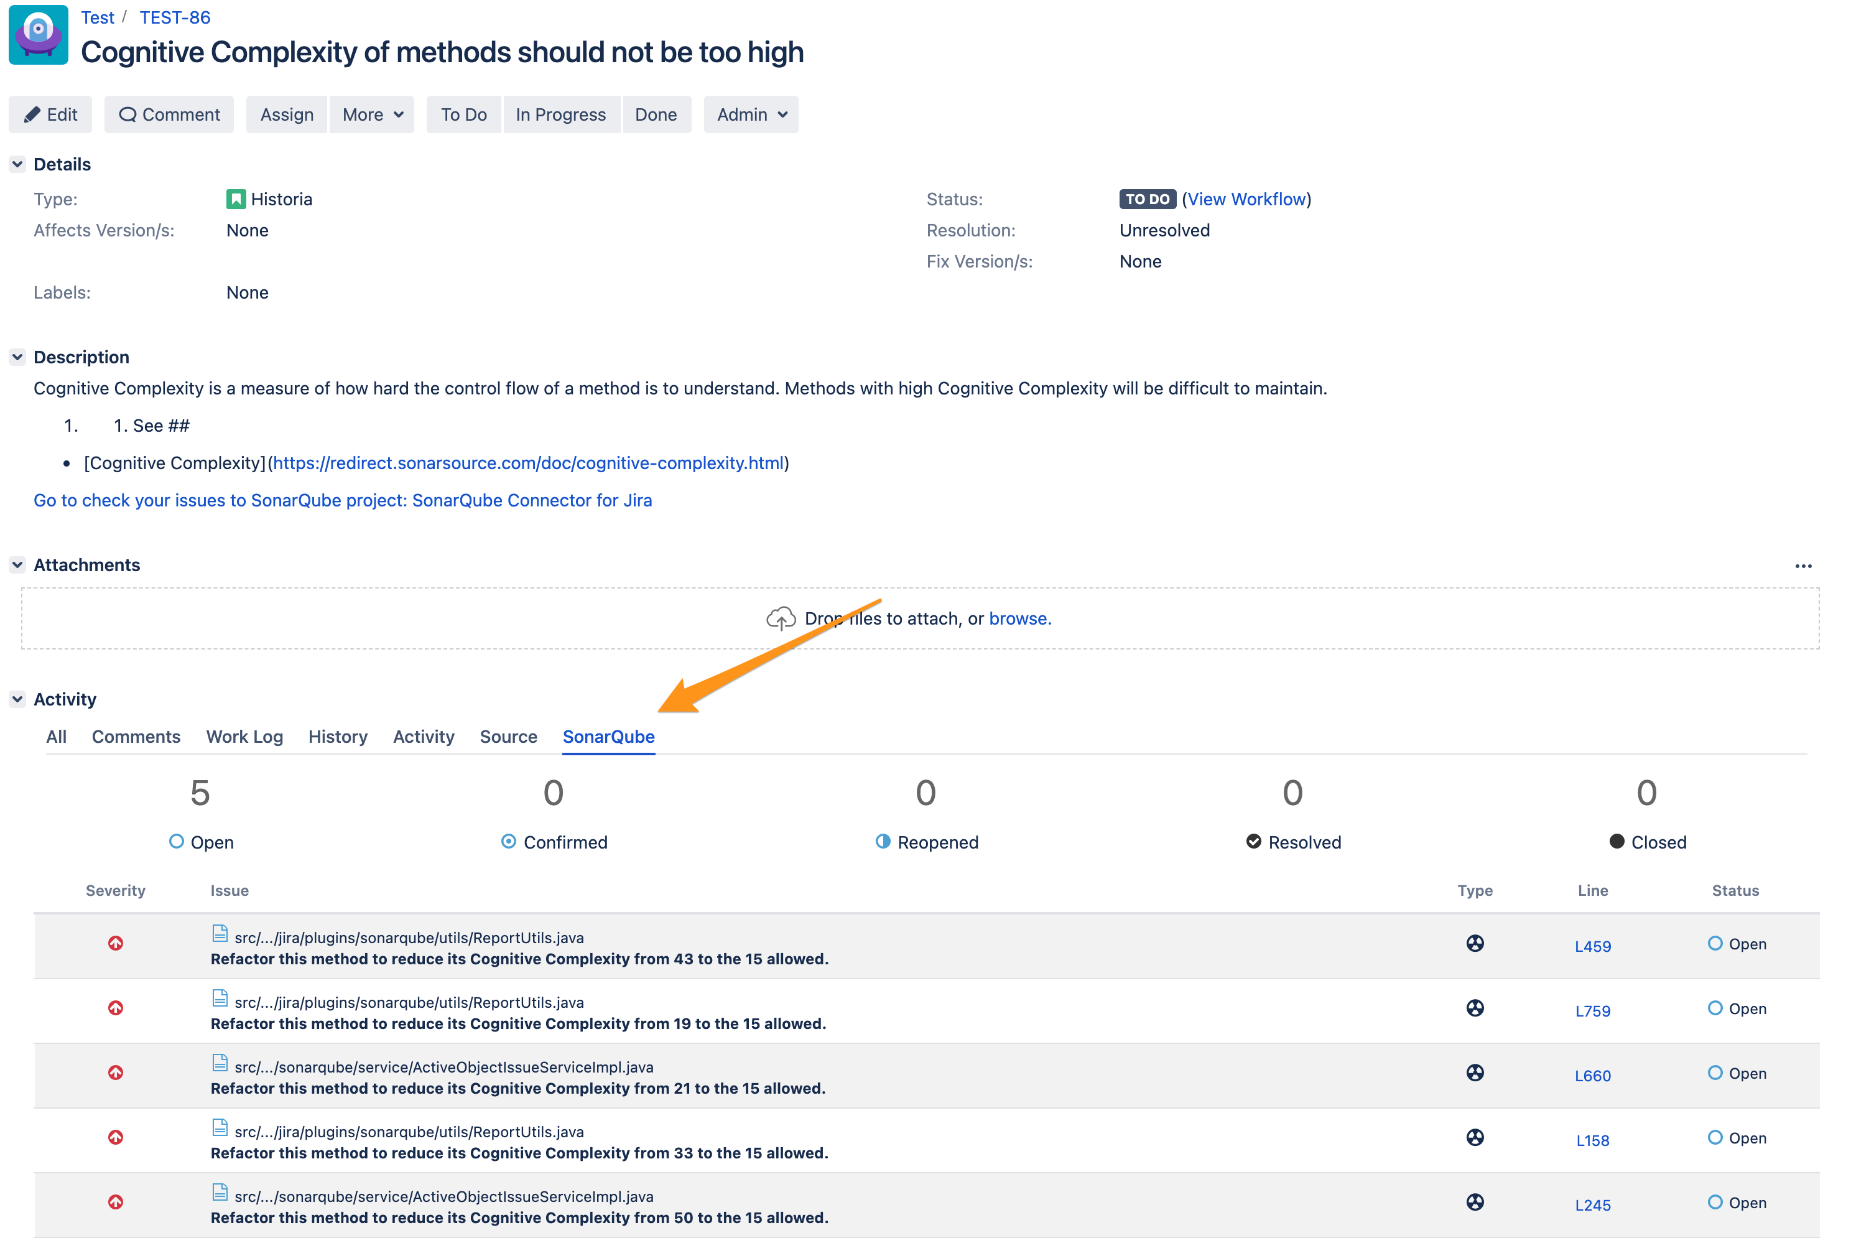Click the file icon of the L158 row
Screen dimensions: 1851x1243
(x=220, y=1128)
